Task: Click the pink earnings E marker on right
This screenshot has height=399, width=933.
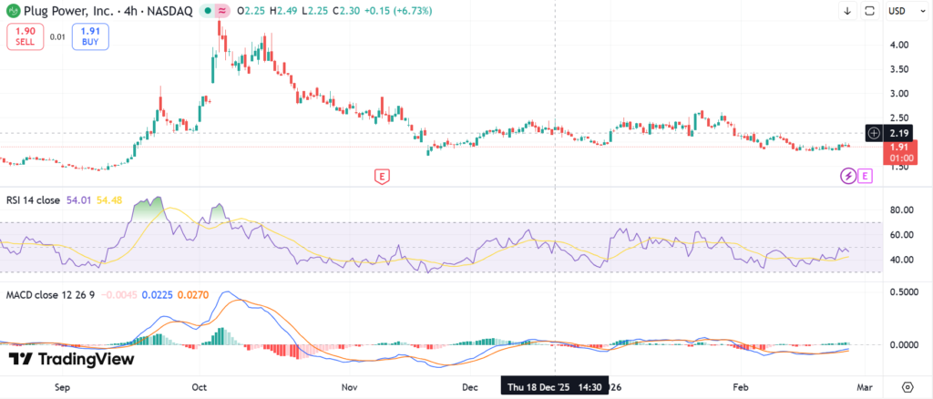Action: tap(865, 175)
